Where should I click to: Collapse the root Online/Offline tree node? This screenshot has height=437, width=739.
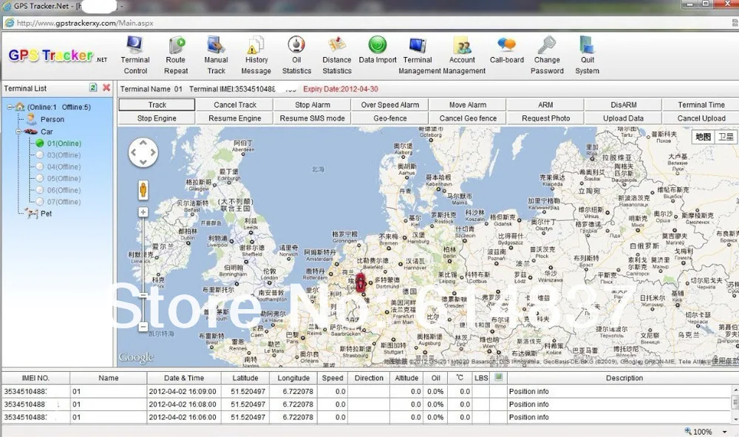(9, 107)
